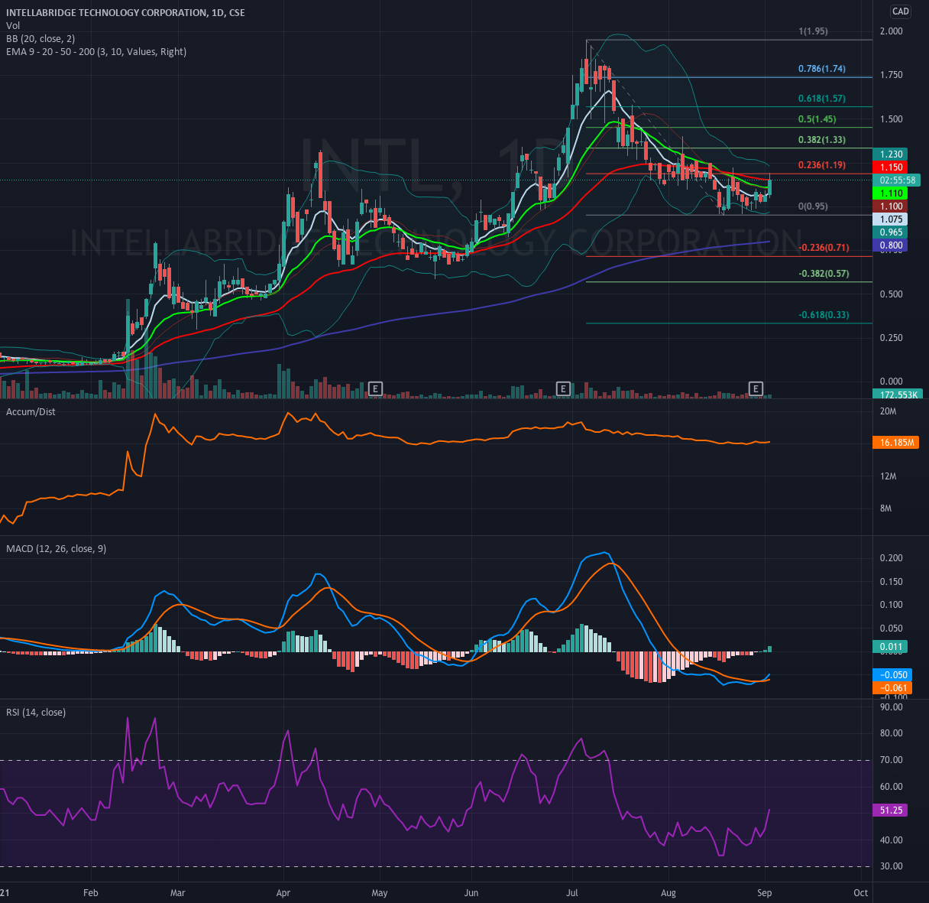The height and width of the screenshot is (903, 929).
Task: Click the Fibonacci 0.786(1.74) level label
Action: point(822,69)
